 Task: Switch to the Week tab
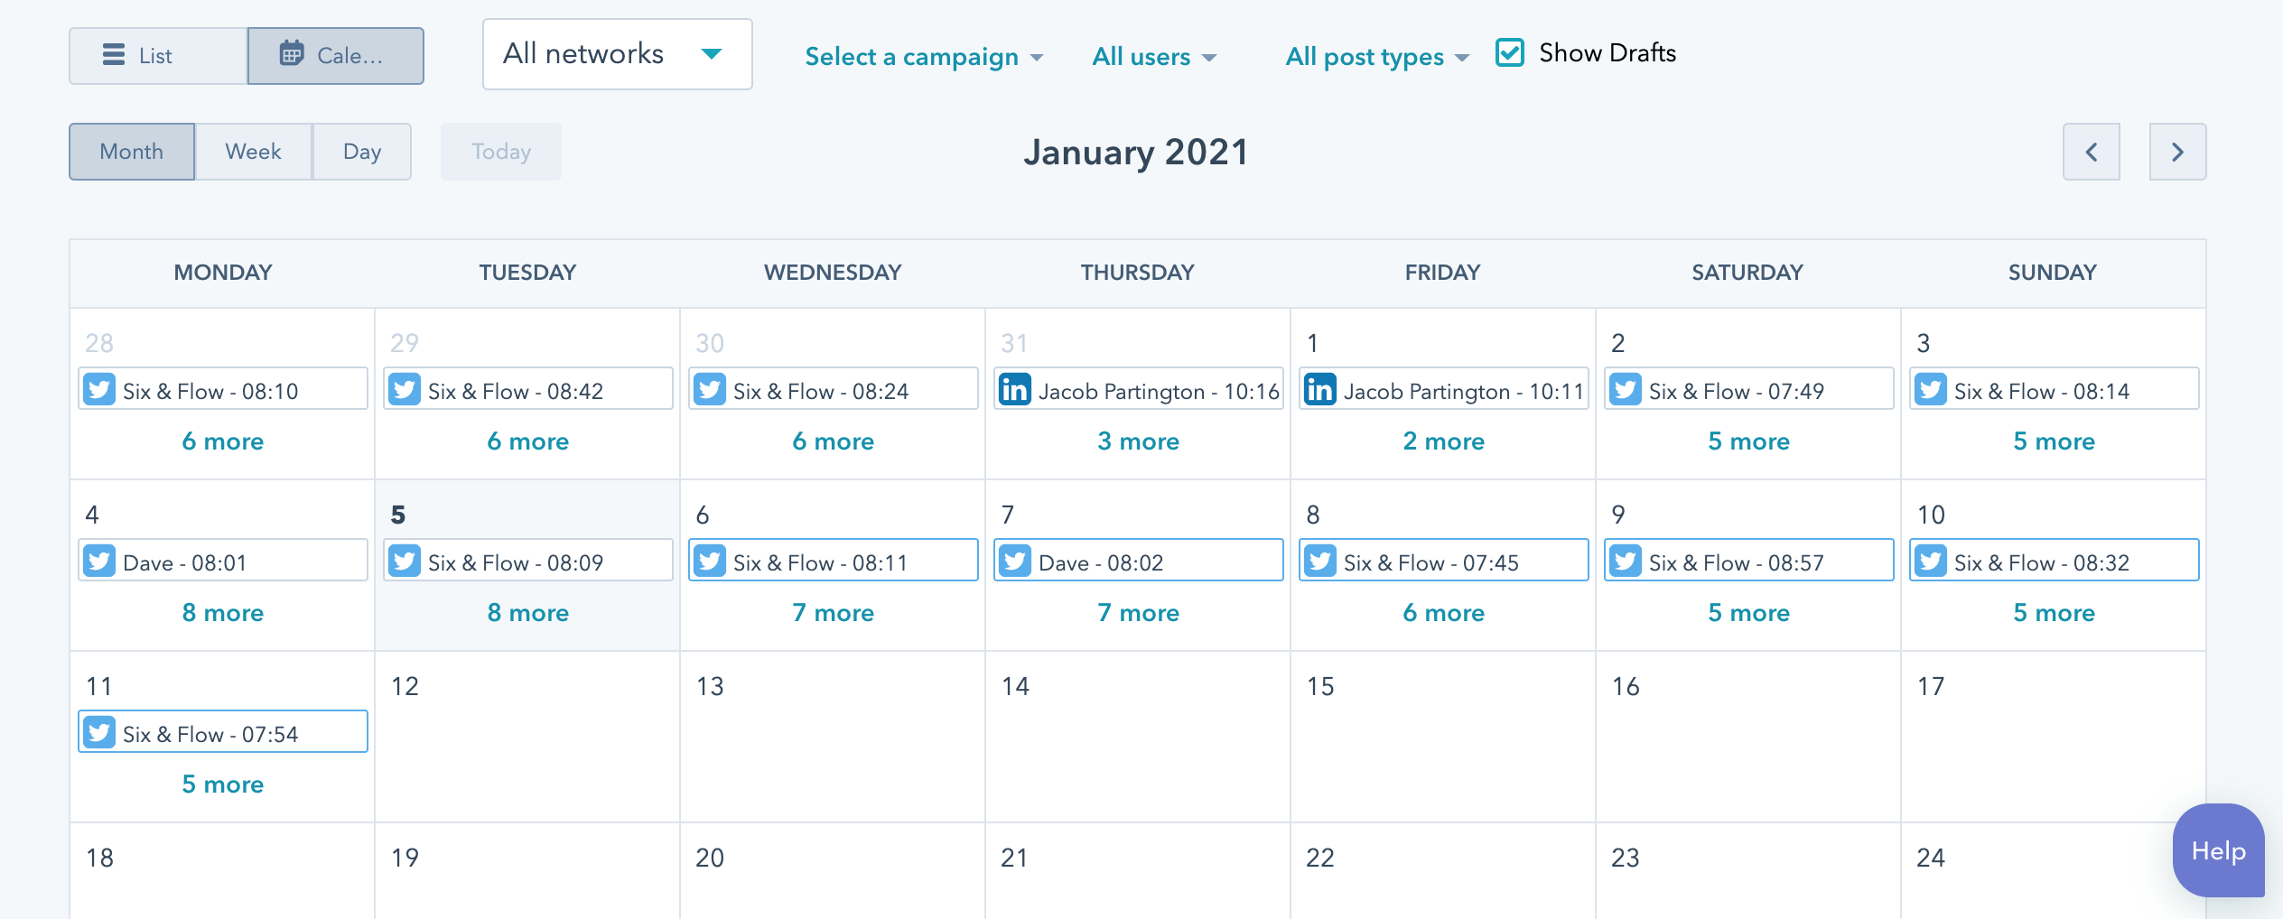[253, 152]
